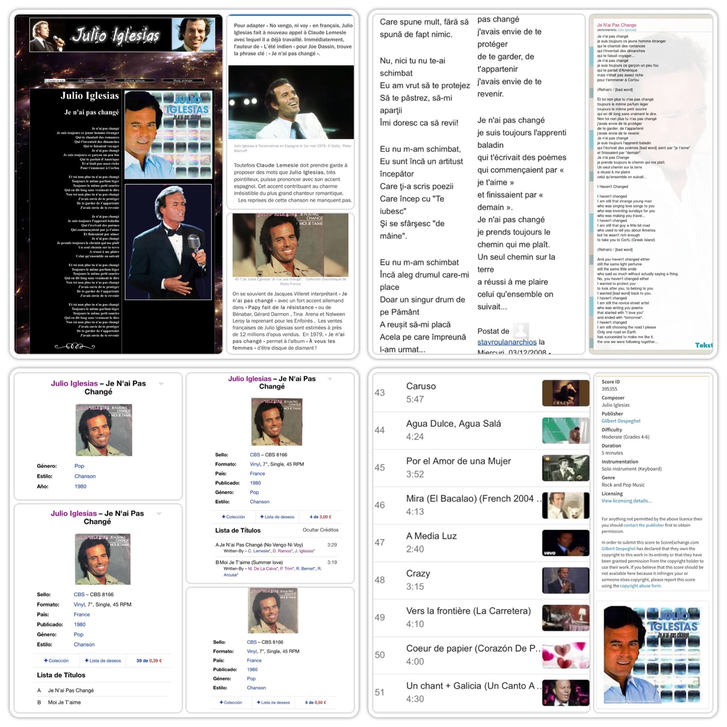Open Vers la frontière video thumbnail
Image resolution: width=727 pixels, height=727 pixels.
point(565,618)
